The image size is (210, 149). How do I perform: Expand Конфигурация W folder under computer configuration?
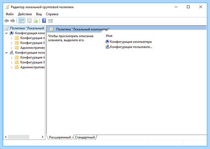click(12, 43)
